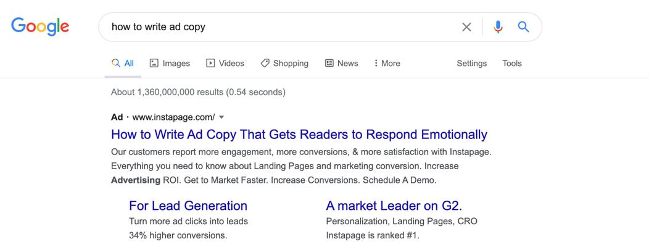
Task: Click the Google logo
Action: 40,27
